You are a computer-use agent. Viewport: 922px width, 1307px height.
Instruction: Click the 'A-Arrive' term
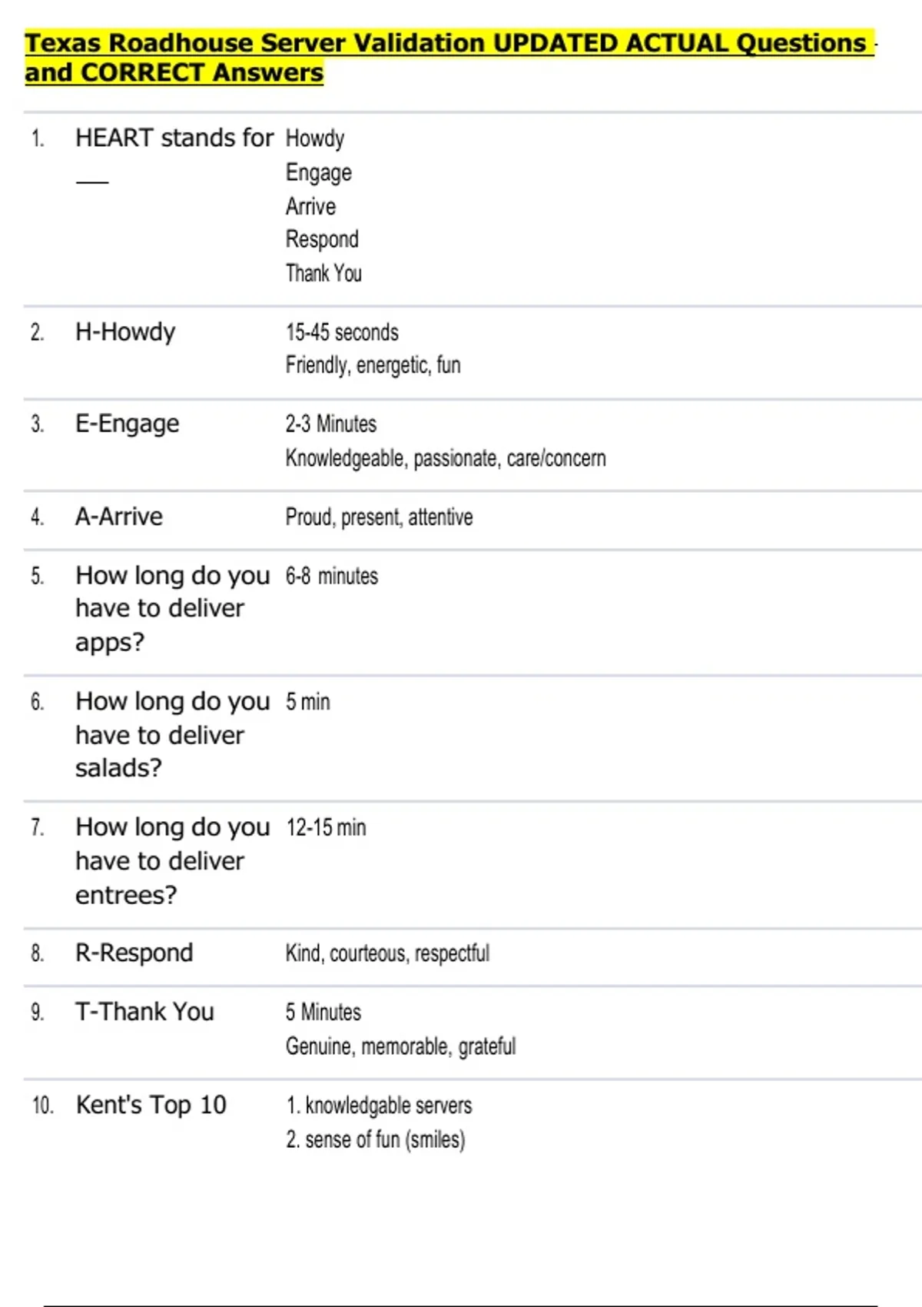tap(119, 517)
